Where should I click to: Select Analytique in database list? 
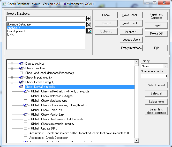[46, 28]
